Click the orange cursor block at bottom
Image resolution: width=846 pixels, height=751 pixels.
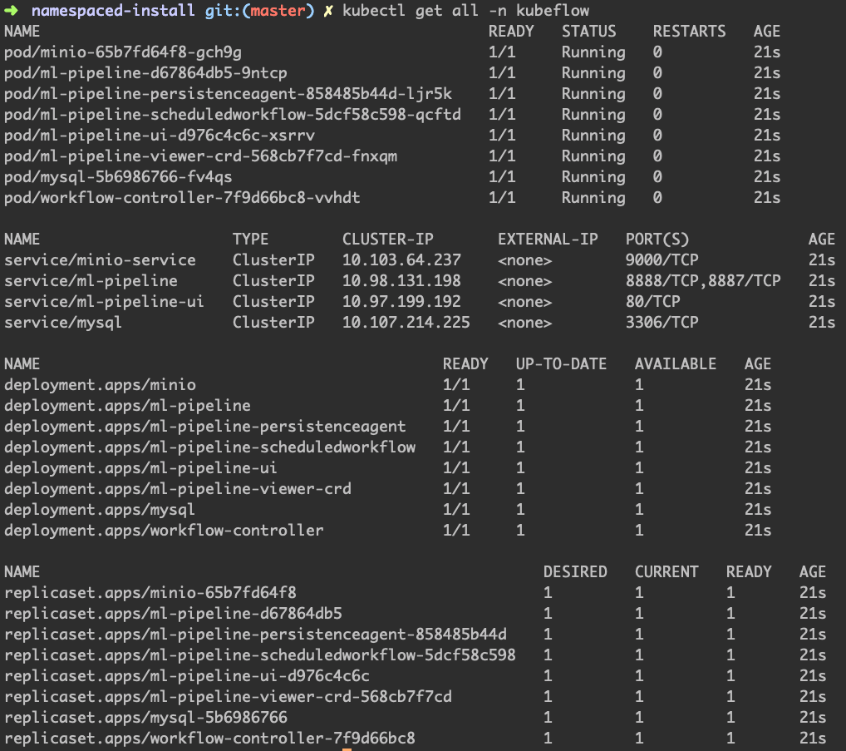click(347, 749)
